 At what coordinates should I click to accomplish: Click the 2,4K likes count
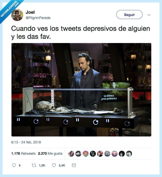coord(62,165)
